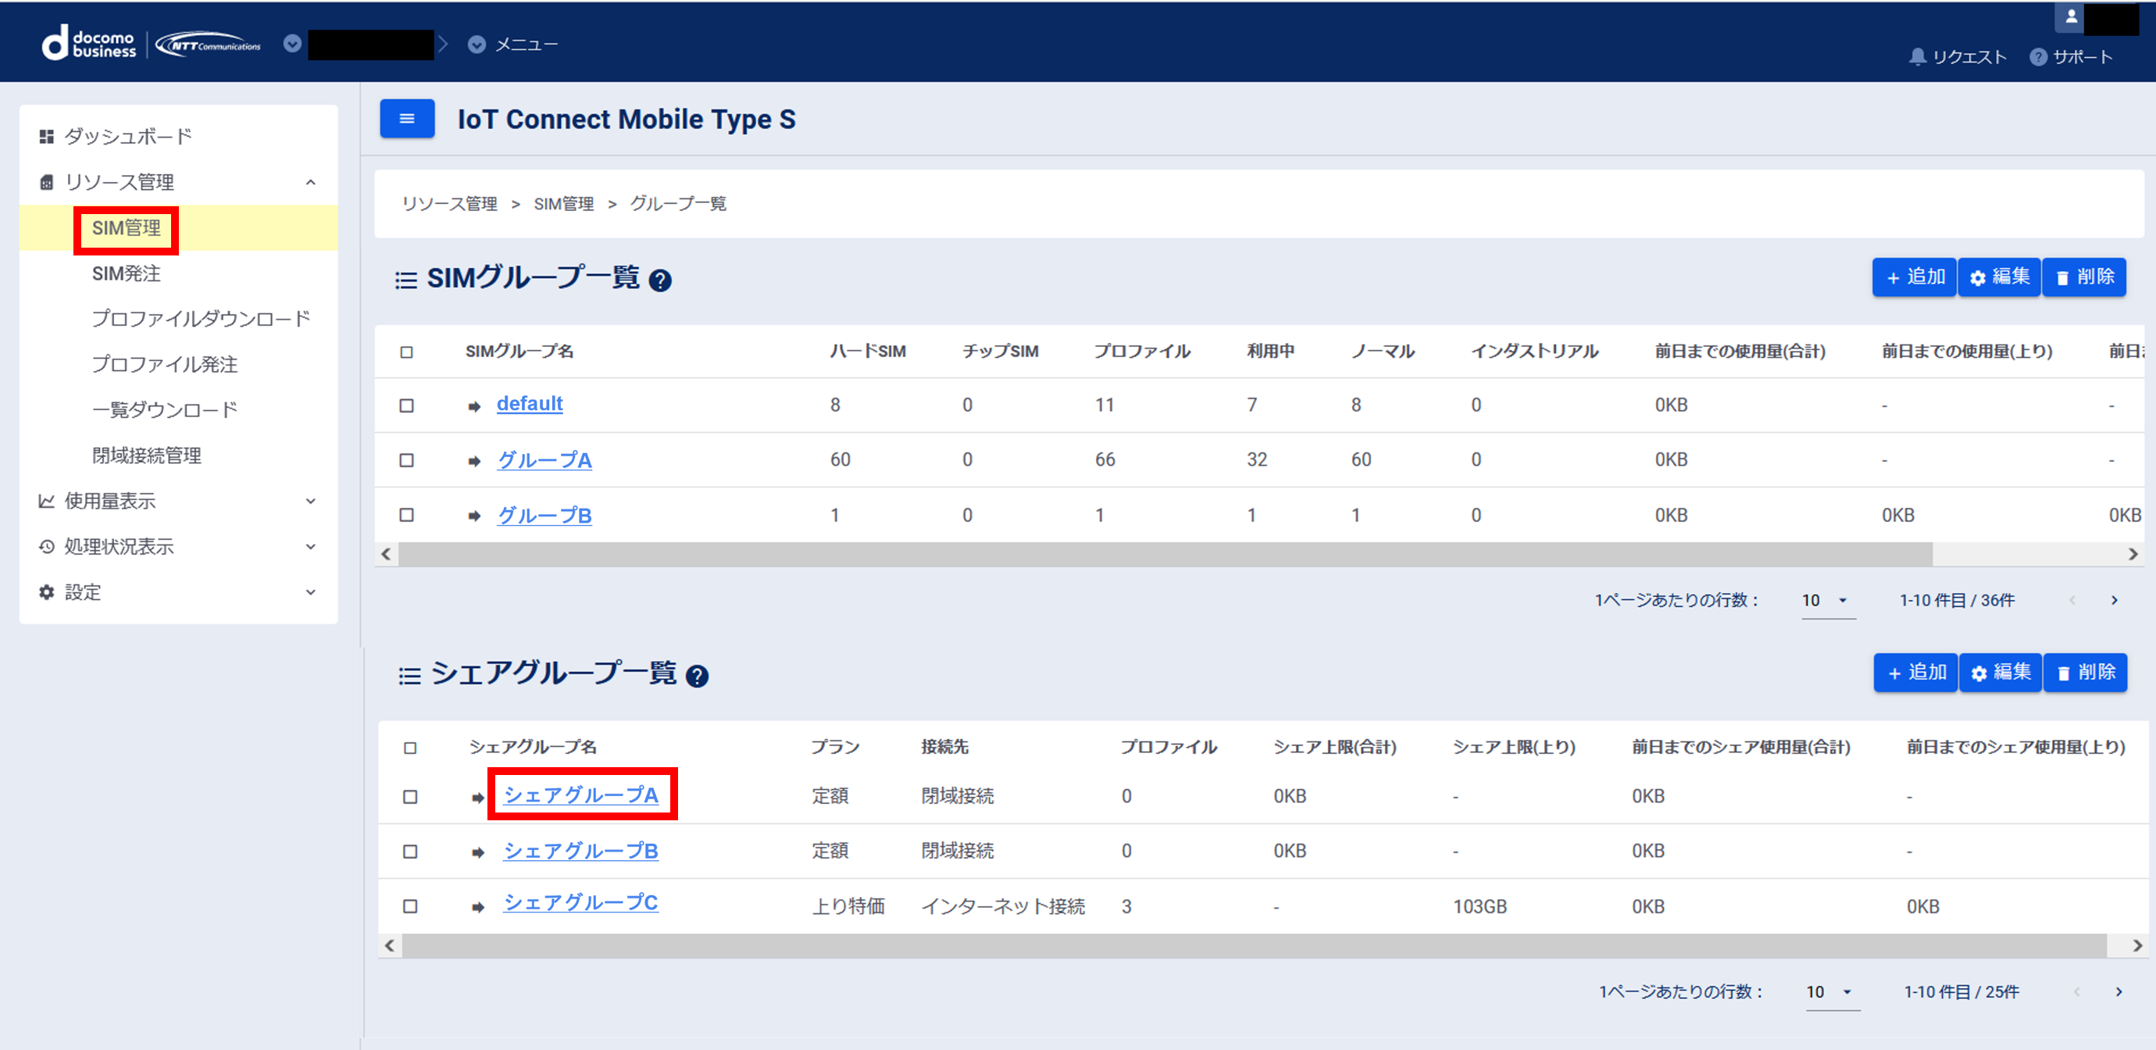This screenshot has width=2156, height=1050.
Task: Select SIM発注 in the sidebar
Action: pos(127,273)
